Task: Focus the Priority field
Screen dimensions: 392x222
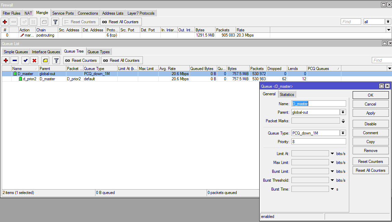Action: [319, 142]
